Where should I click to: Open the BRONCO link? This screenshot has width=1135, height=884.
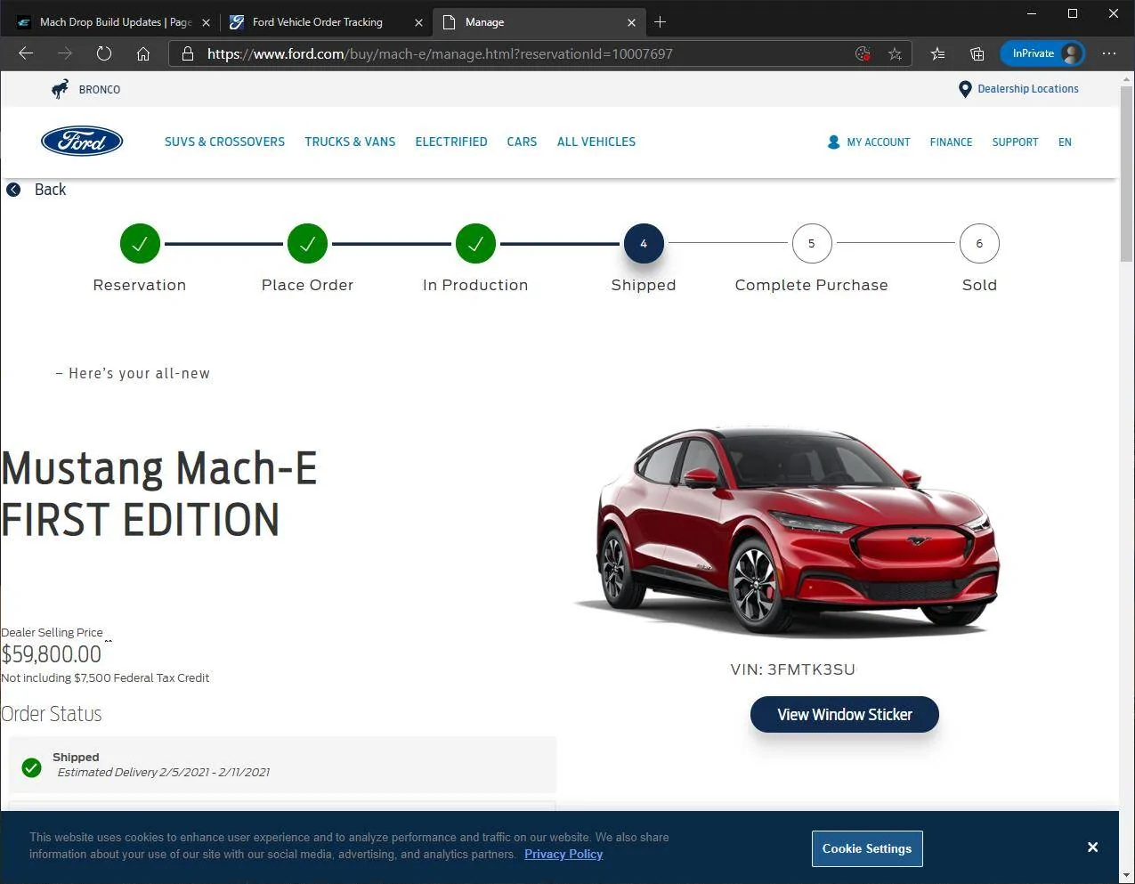click(x=100, y=90)
